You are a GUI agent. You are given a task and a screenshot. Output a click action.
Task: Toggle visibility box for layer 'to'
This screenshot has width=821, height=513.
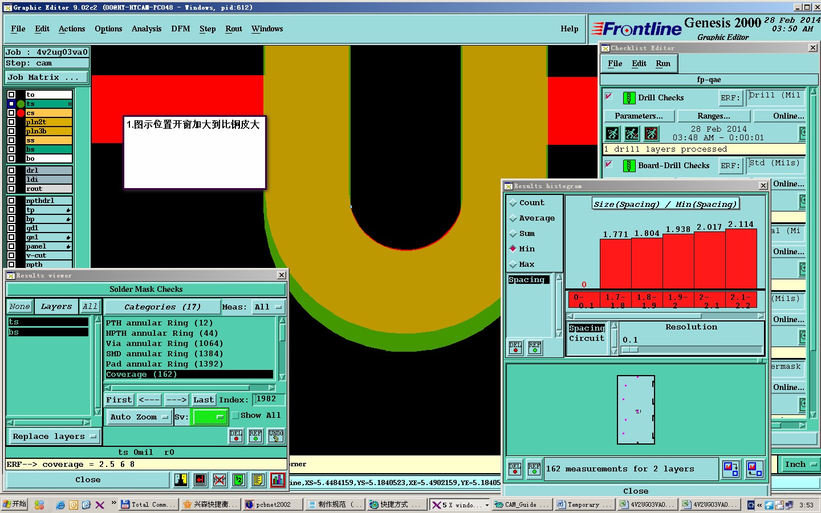pos(11,95)
